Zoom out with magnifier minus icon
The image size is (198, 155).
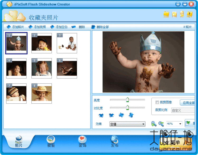[161, 124]
